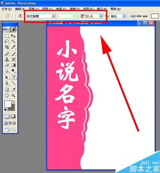Select the Eraser tool
Screen dimensions: 160x173
tap(7, 65)
